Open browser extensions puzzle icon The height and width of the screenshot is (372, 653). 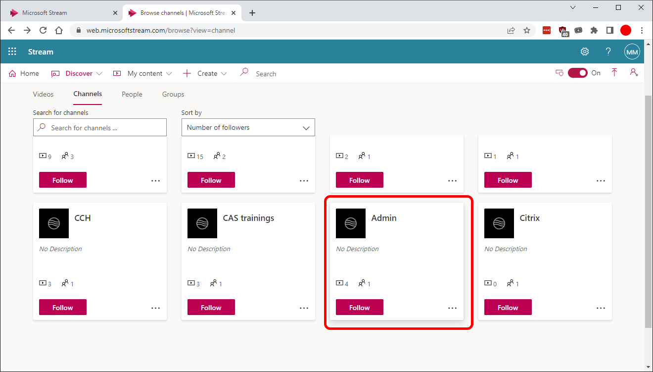pos(594,30)
